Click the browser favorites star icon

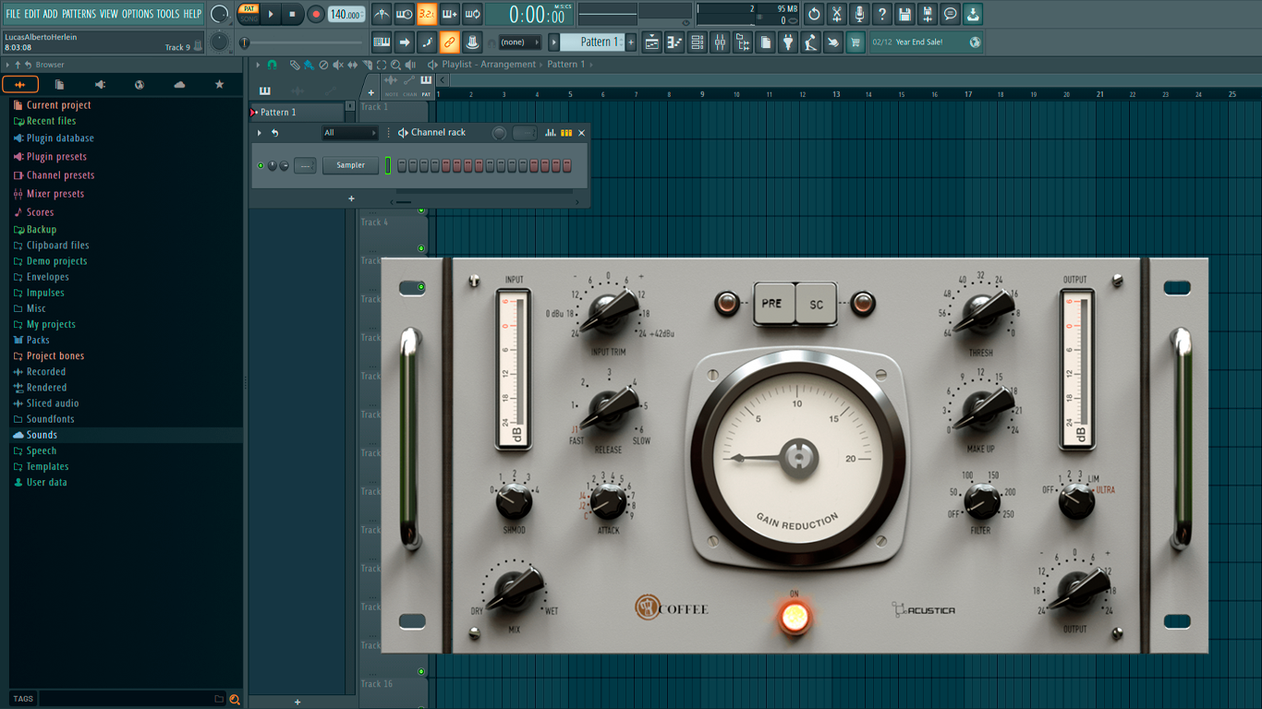coord(219,85)
